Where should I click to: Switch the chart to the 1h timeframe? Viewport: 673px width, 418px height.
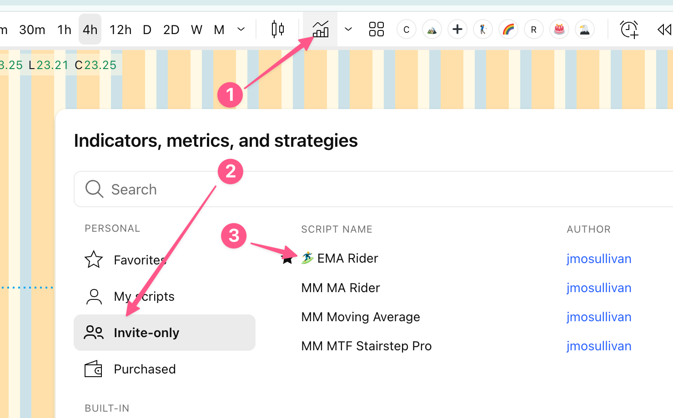click(x=64, y=30)
